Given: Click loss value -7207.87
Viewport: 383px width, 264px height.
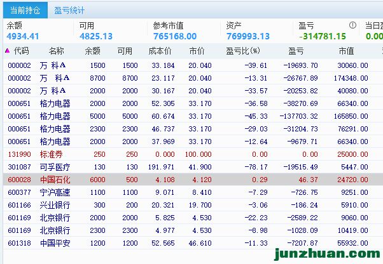Looking at the screenshot, I should pos(302,243).
